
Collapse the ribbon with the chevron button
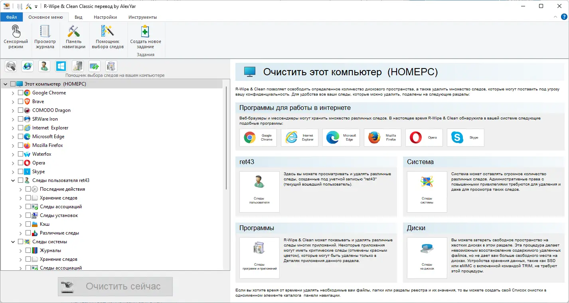[x=556, y=17]
